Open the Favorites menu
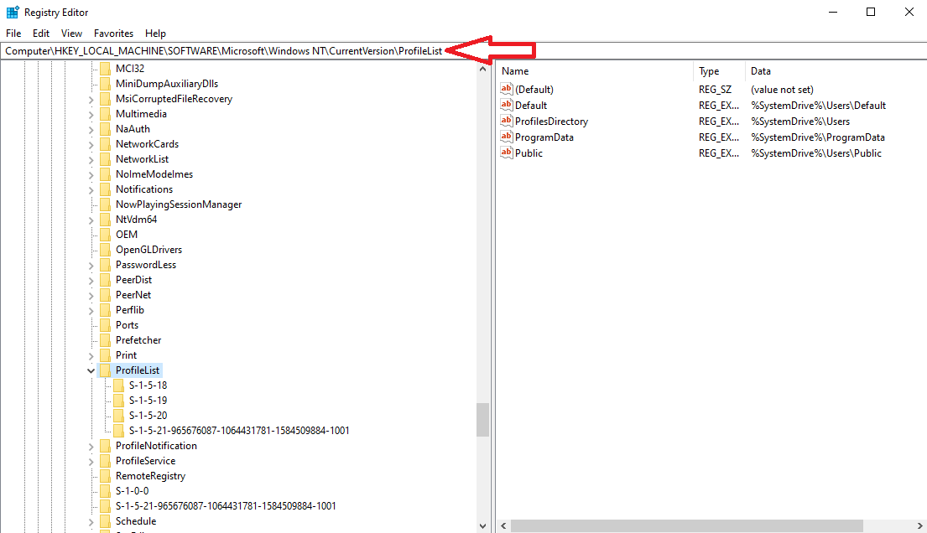Image resolution: width=927 pixels, height=533 pixels. [x=113, y=33]
